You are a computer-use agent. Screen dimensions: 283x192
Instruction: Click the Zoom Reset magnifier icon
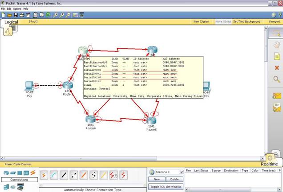tap(62, 15)
